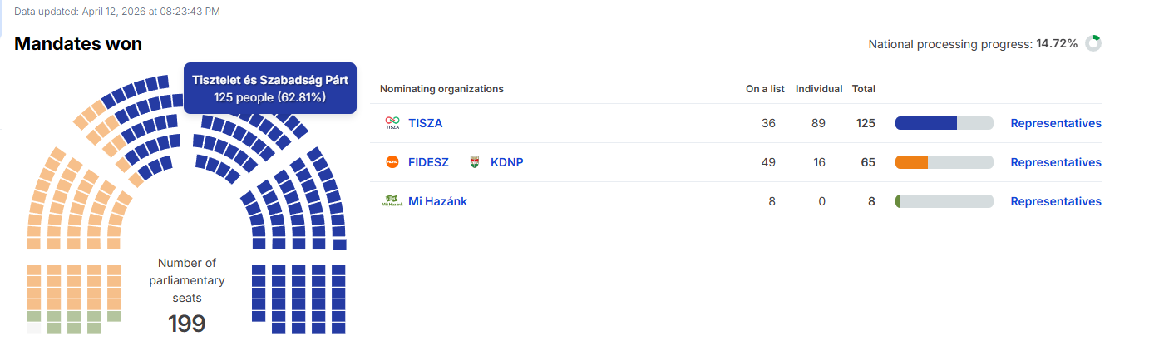
Task: Click a green Mi Hazánk seat in hemicycle
Action: tap(54, 328)
